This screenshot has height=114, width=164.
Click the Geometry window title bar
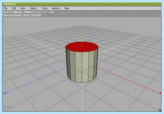point(82,4)
